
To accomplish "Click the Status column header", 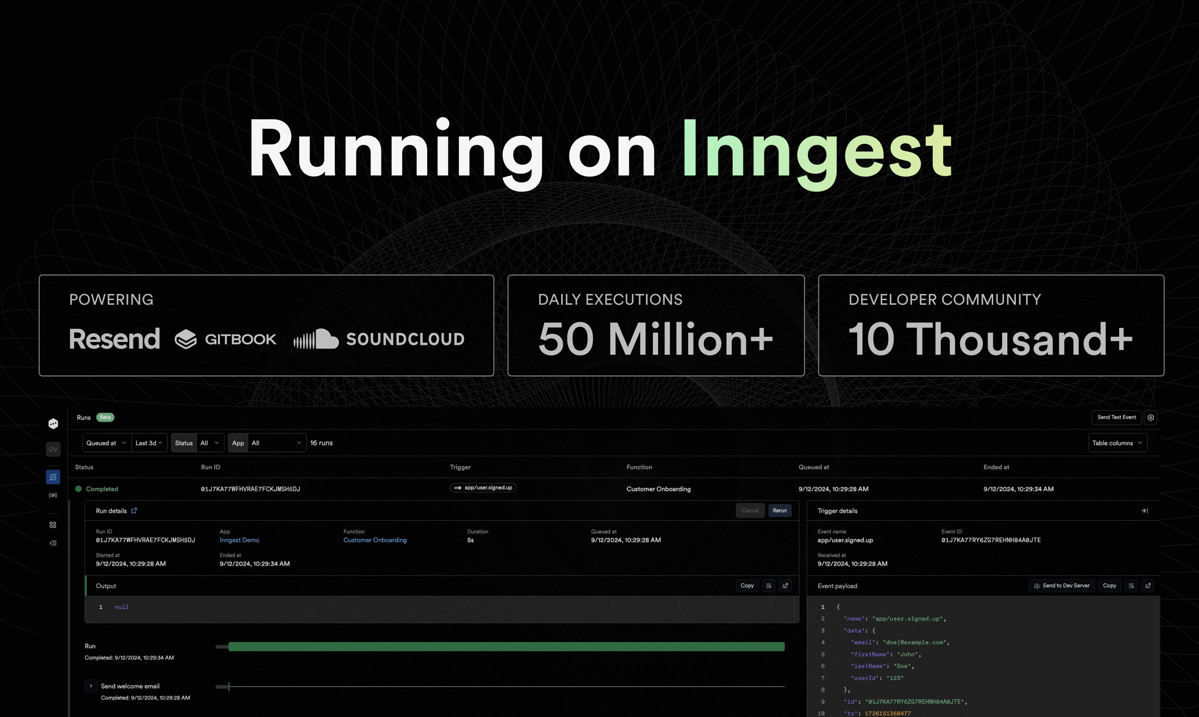I will 84,467.
